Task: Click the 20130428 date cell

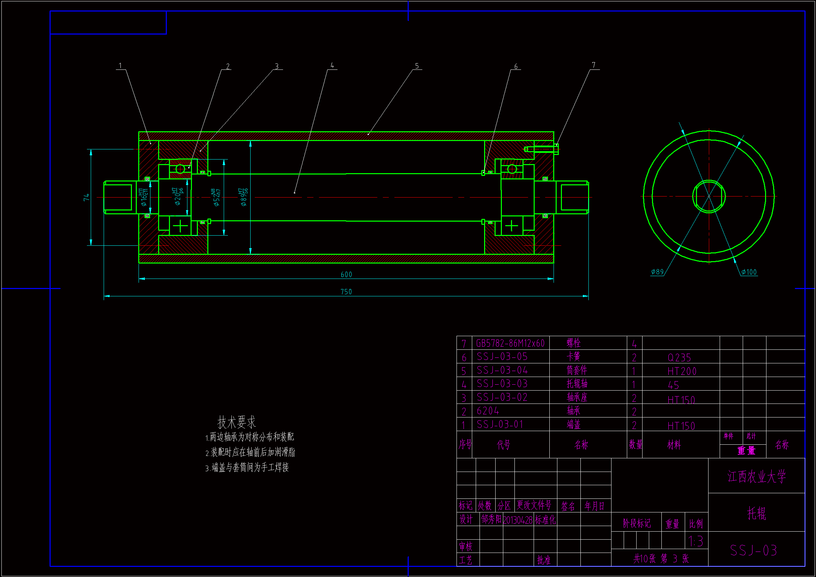Action: click(x=518, y=520)
